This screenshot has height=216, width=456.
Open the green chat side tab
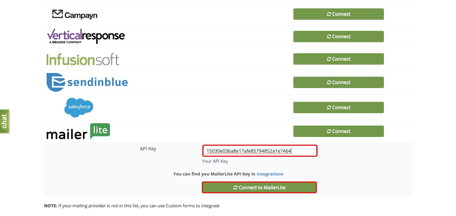(5, 121)
